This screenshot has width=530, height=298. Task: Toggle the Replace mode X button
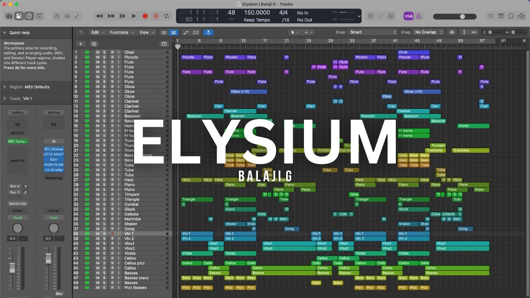tap(370, 16)
